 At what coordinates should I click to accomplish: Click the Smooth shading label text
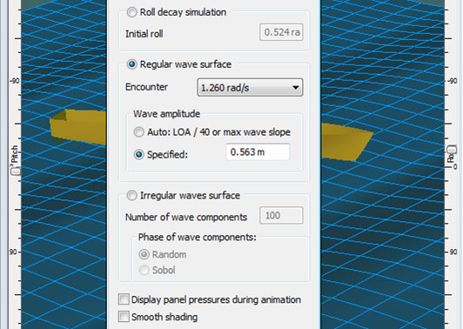pos(164,317)
